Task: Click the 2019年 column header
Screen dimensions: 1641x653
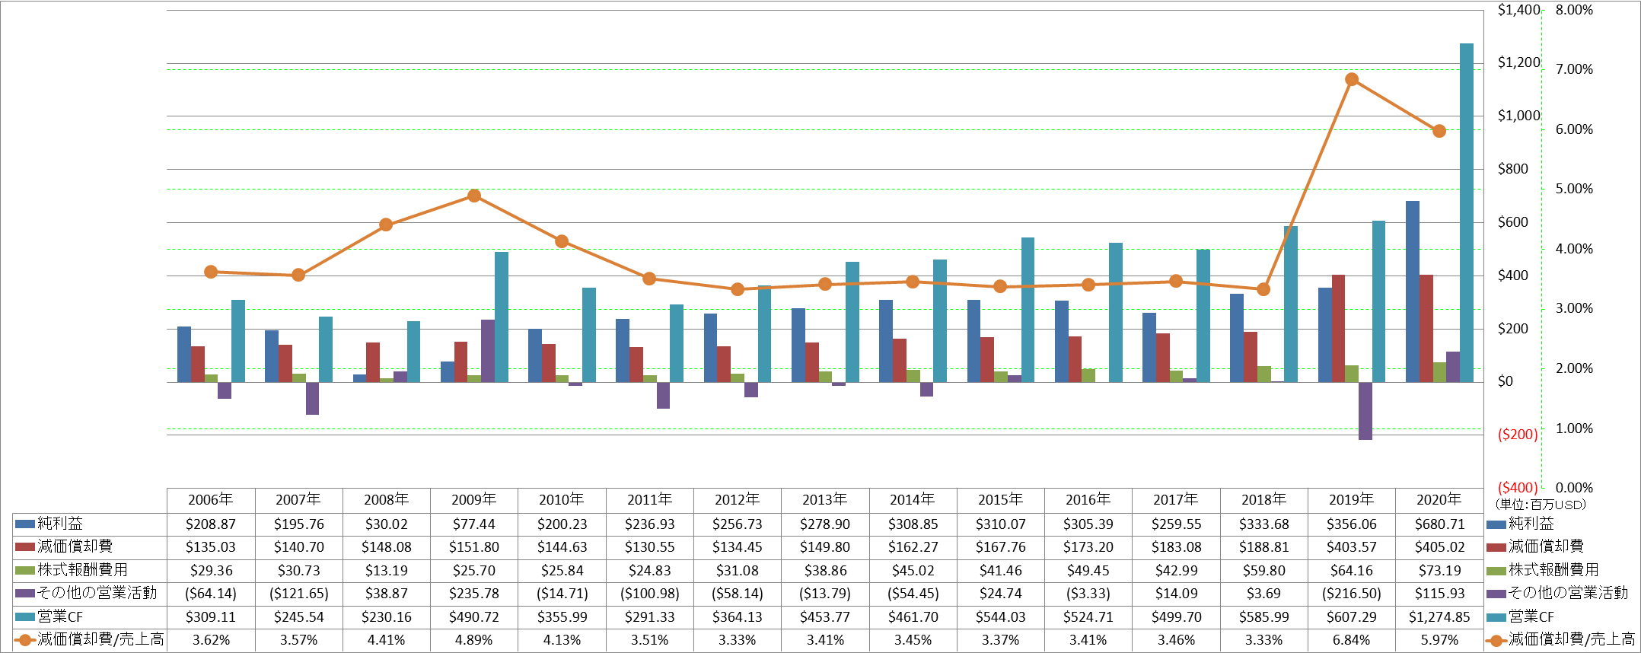Action: pos(1352,500)
